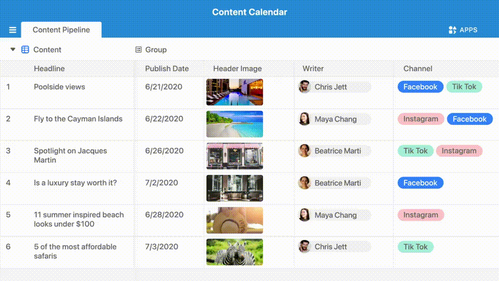The width and height of the screenshot is (499, 281).
Task: Open the Group option
Action: tap(155, 50)
